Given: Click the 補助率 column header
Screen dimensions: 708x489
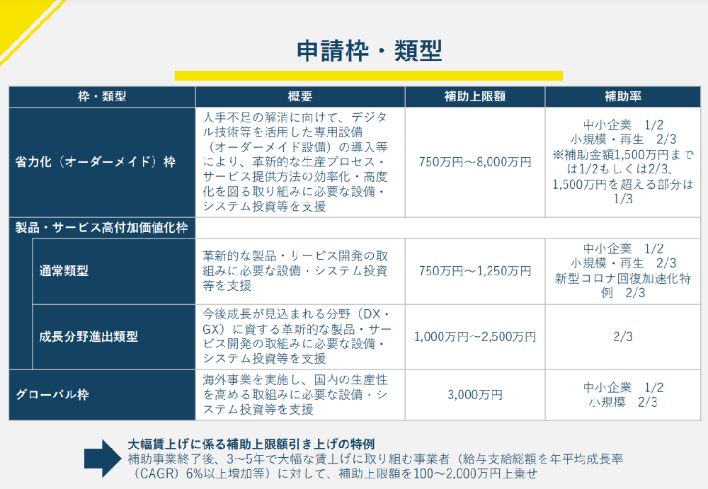Looking at the screenshot, I should point(622,97).
